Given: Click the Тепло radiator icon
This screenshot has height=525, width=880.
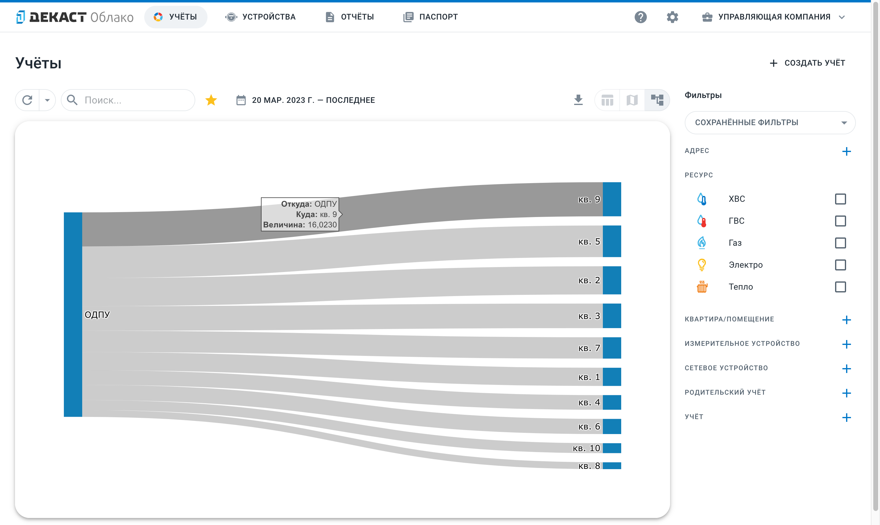Looking at the screenshot, I should point(702,287).
